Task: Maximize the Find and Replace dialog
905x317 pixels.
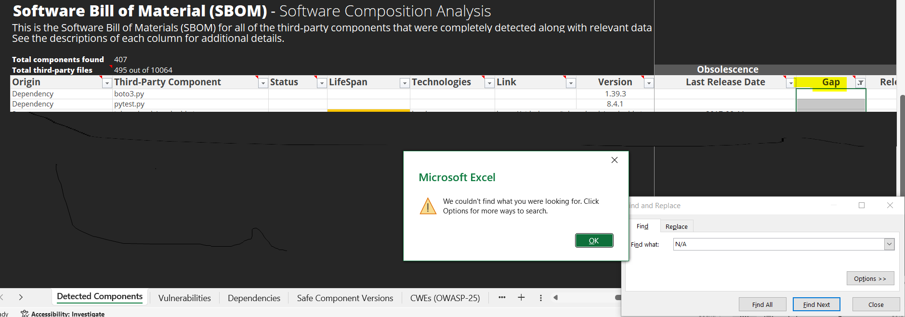Action: (862, 205)
